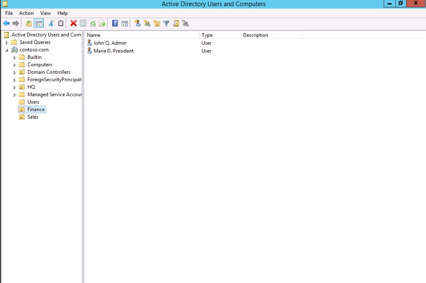Expand the ForeignSecurityPrincipals container
426x283 pixels.
coord(15,80)
